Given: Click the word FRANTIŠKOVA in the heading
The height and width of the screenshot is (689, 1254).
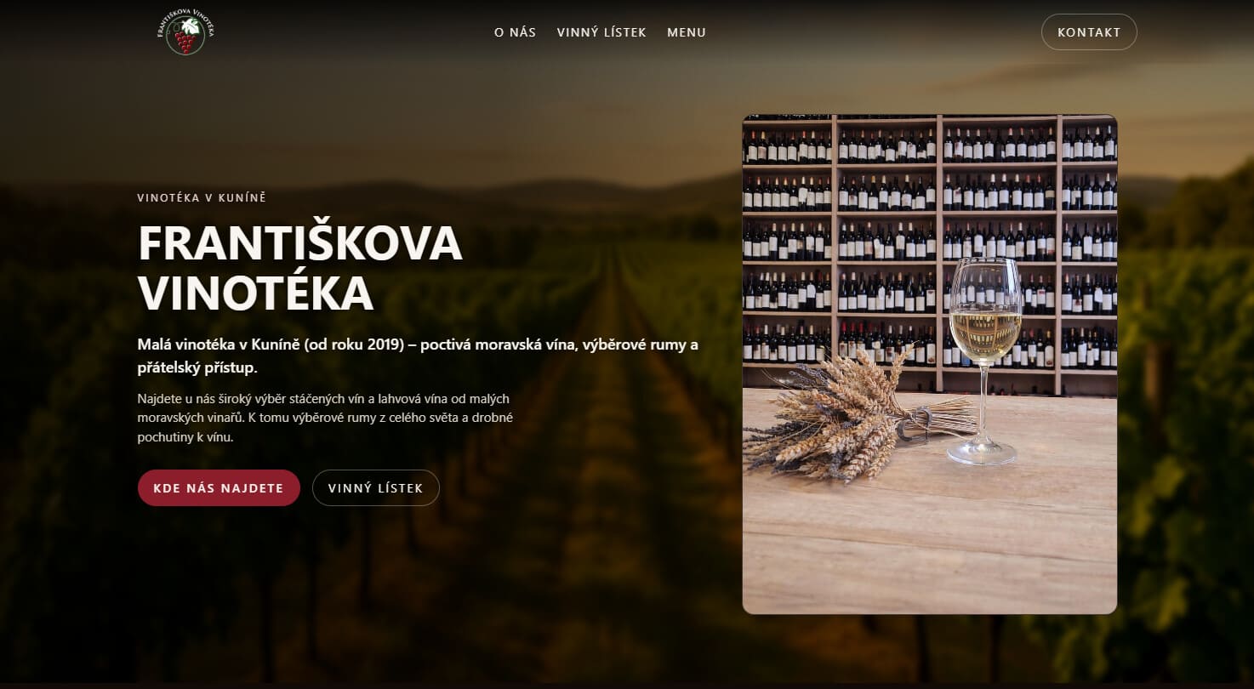Looking at the screenshot, I should click(300, 243).
